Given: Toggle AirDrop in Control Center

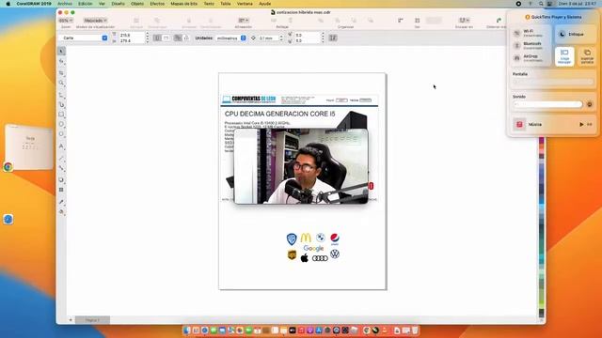Looking at the screenshot, I should (517, 58).
